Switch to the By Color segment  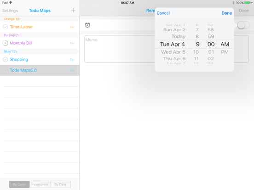click(19, 184)
